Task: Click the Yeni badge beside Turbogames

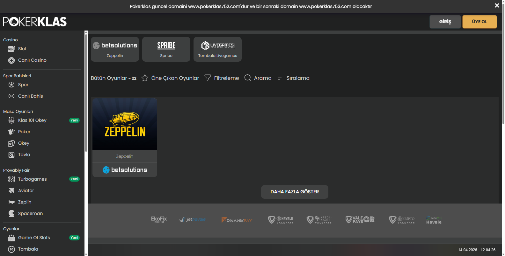Action: pos(74,179)
